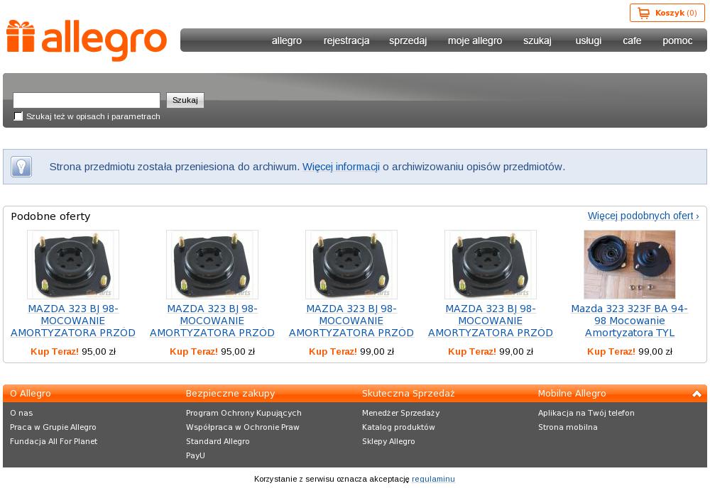Open pomoc help menu item

pos(677,40)
